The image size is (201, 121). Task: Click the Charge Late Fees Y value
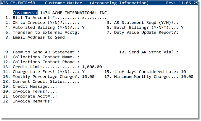click(x=83, y=72)
